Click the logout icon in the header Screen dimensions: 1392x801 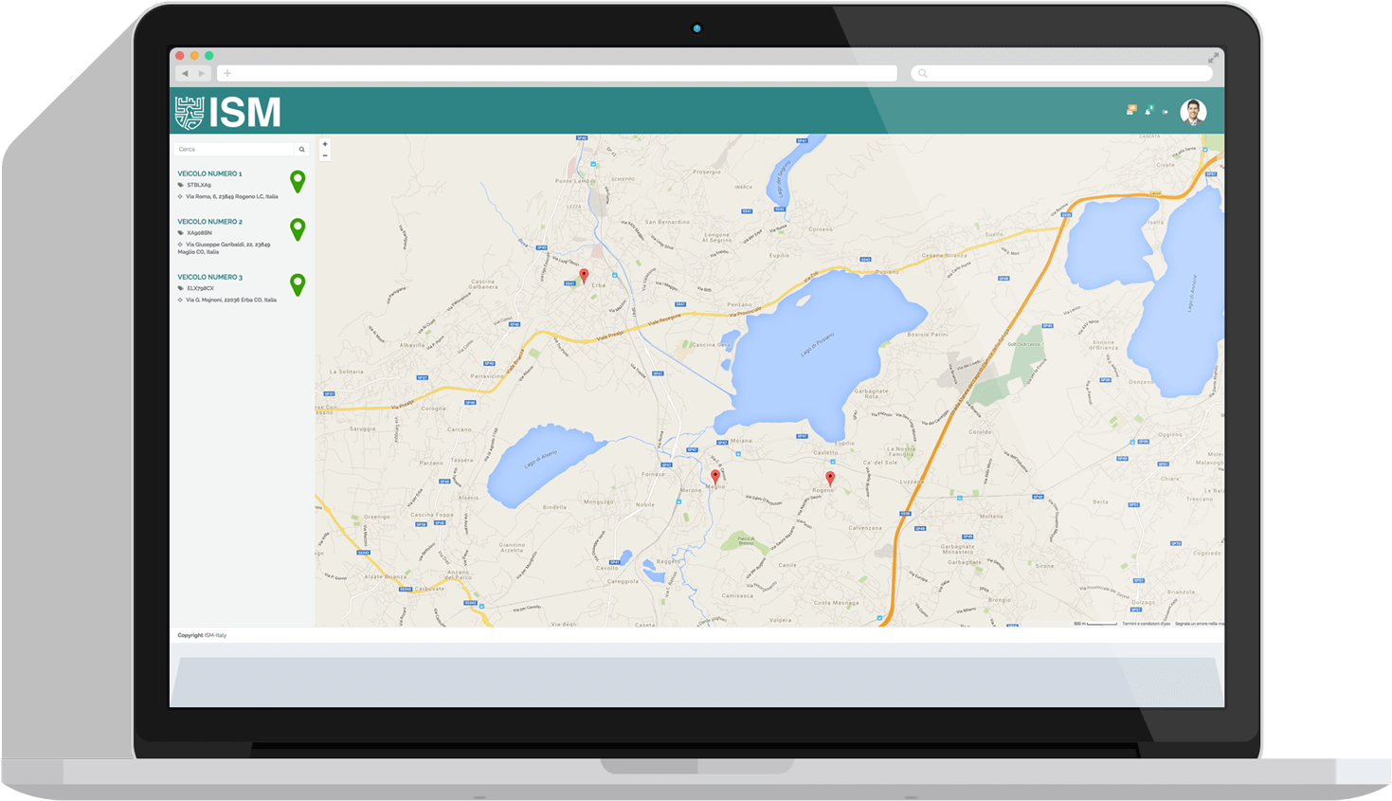[1164, 112]
